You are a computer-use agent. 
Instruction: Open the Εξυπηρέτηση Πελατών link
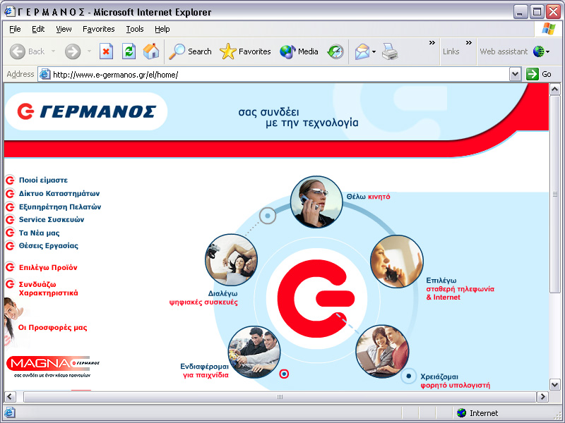(x=60, y=207)
